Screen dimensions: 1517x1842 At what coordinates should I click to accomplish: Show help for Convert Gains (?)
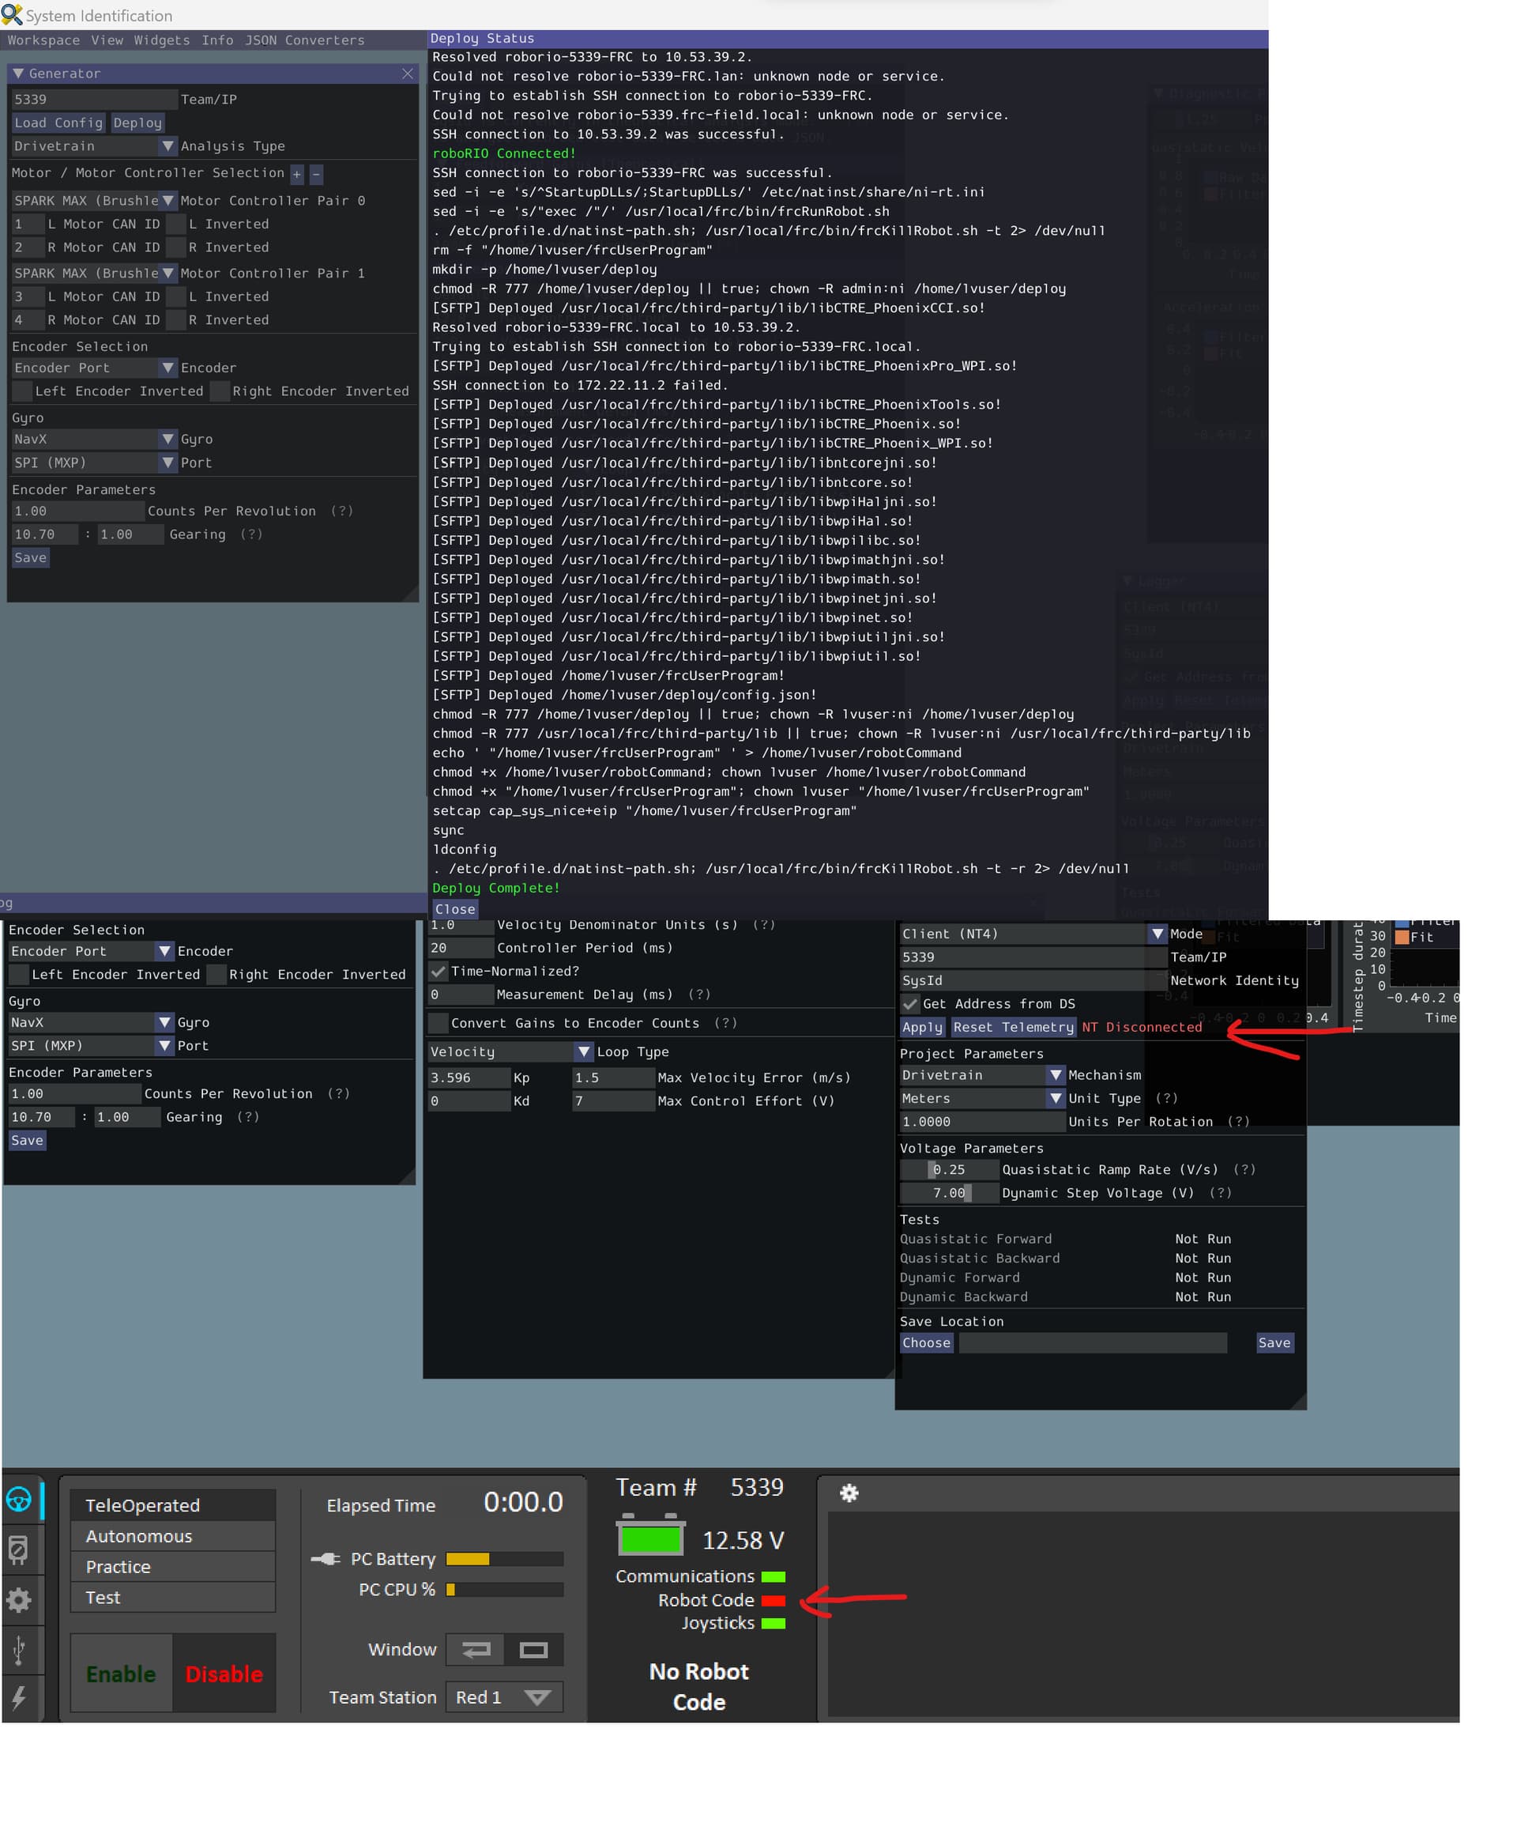click(x=725, y=1023)
